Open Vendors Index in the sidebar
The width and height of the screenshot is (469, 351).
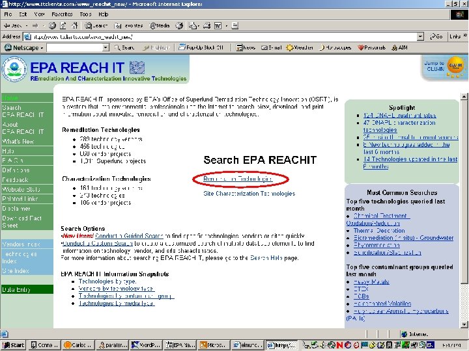[27, 244]
